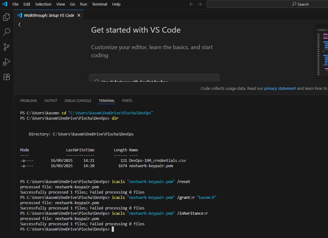The width and height of the screenshot is (328, 238).
Task: Show the Ports panel tab
Action: 127,101
